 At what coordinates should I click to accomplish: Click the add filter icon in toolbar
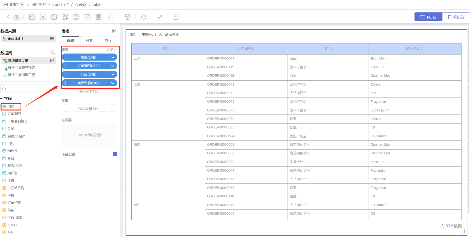pos(87,17)
